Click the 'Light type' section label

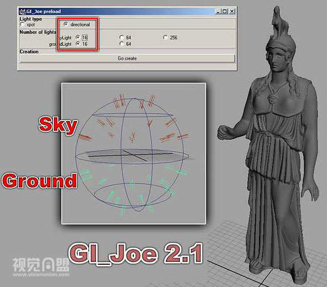(31, 19)
